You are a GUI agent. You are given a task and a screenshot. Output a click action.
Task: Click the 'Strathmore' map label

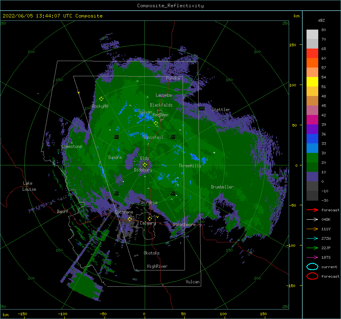click(184, 225)
